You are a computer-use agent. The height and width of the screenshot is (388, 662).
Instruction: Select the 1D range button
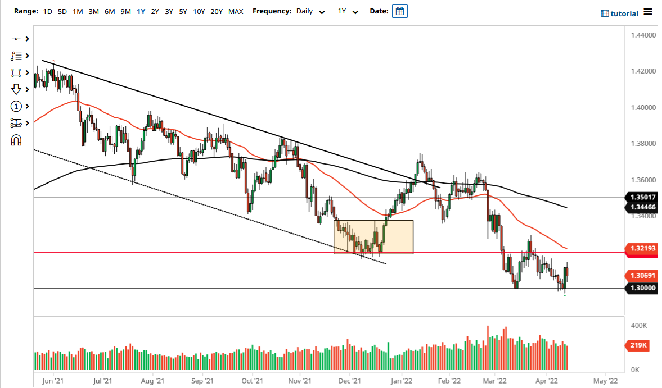point(47,11)
